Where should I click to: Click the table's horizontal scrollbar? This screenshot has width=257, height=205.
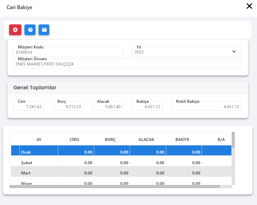point(115,186)
